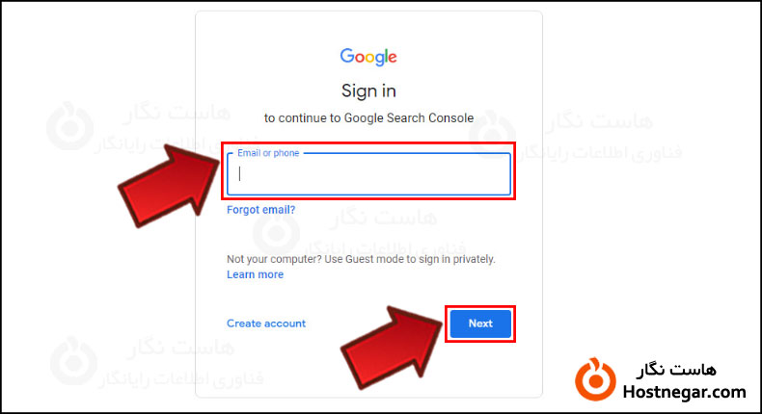The image size is (762, 414).
Task: Click the orange Hostnegar logo icon
Action: 595,379
